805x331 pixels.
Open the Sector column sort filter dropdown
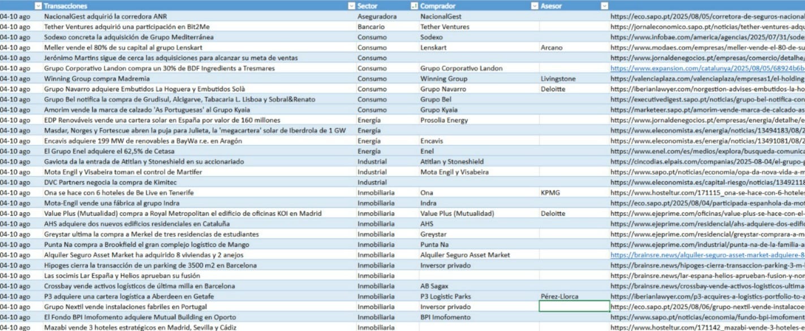pyautogui.click(x=414, y=6)
